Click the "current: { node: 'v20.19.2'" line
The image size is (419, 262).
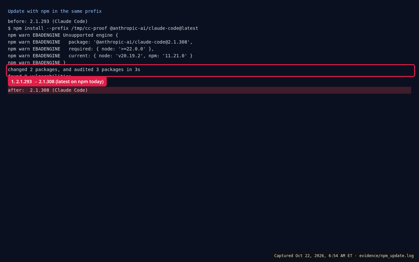point(100,56)
